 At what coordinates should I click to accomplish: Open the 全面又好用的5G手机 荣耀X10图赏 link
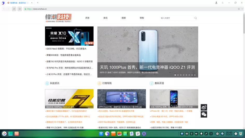[x=166, y=128]
